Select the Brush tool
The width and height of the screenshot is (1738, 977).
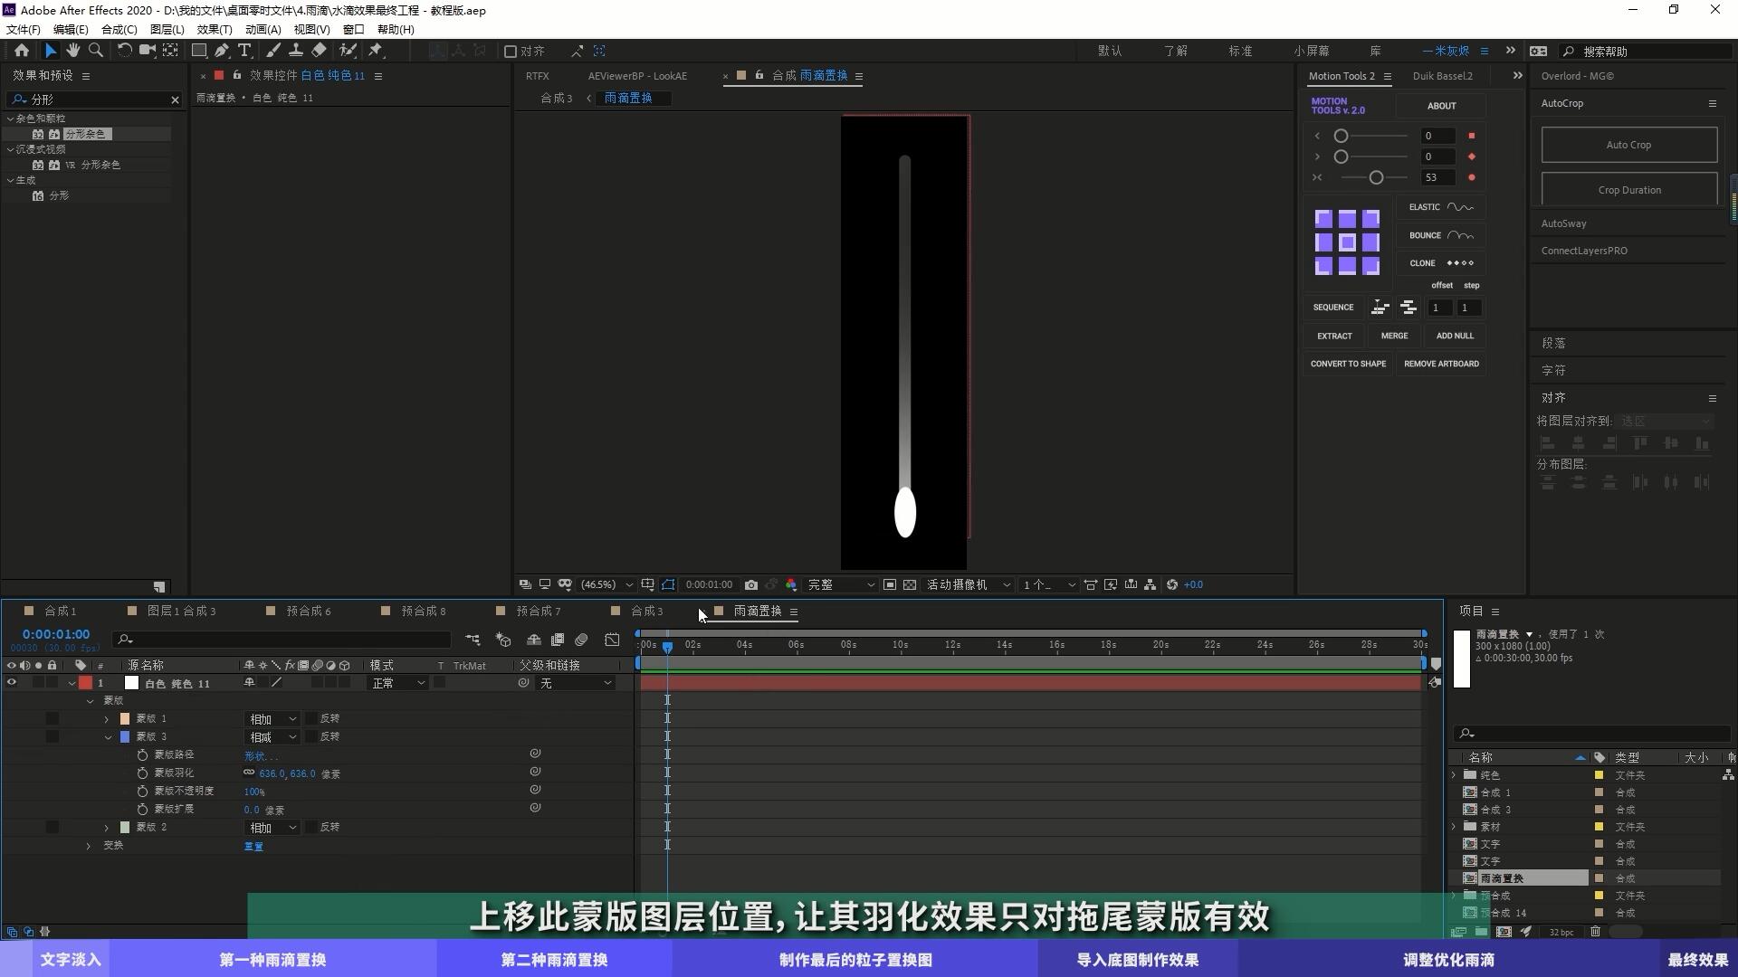pos(273,51)
